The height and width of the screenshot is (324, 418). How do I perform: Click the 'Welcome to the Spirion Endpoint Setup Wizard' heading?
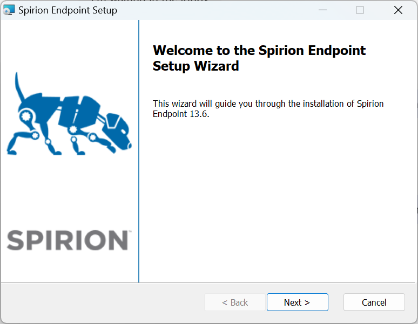(259, 58)
